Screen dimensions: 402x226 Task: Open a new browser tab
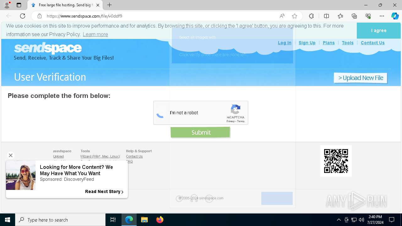pyautogui.click(x=109, y=5)
